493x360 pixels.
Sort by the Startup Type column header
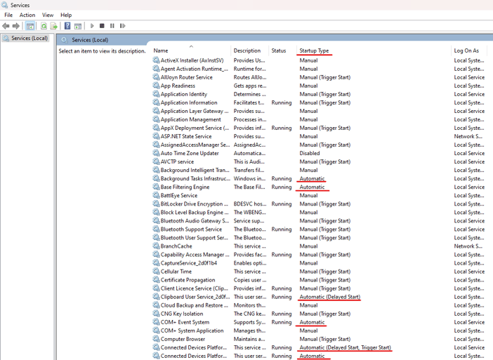(314, 51)
